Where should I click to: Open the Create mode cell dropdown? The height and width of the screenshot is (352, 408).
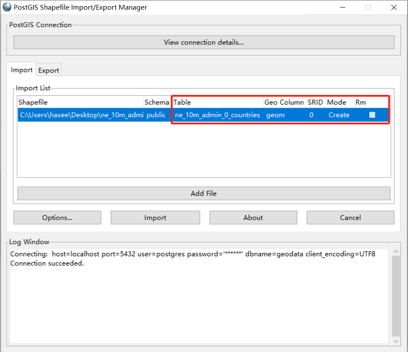coord(339,115)
